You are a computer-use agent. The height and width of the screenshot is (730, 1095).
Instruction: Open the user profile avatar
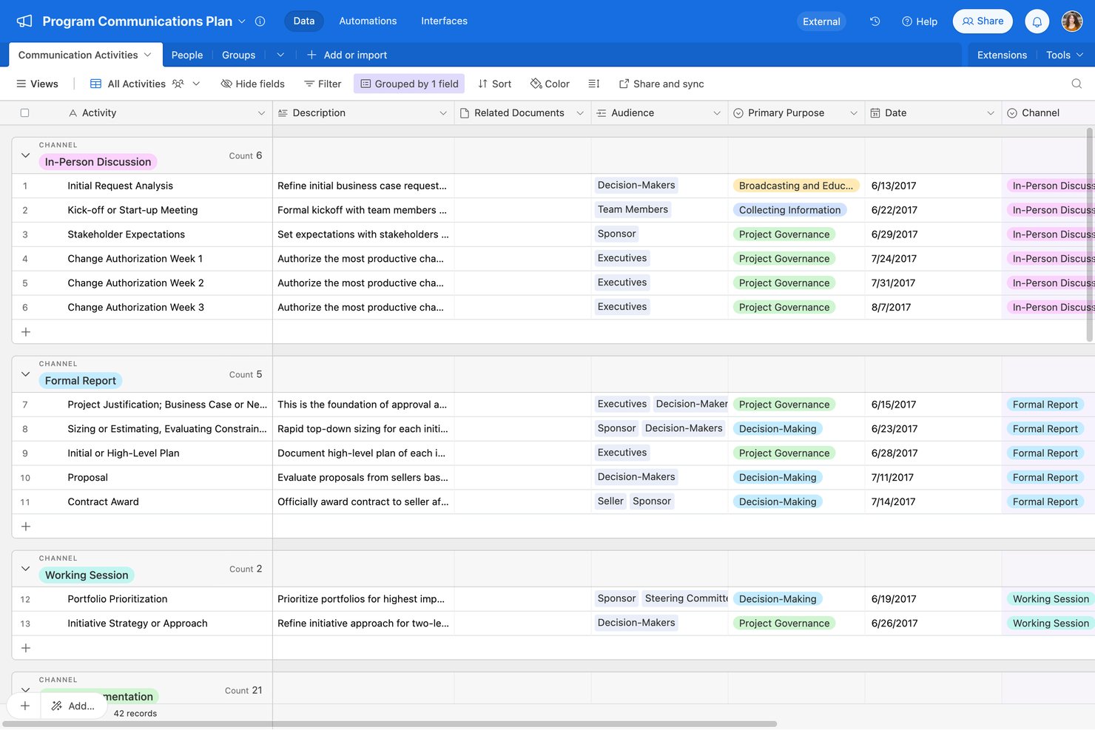click(1072, 21)
